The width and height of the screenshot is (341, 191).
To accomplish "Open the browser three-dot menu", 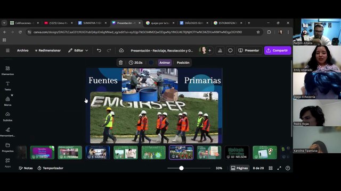I will tap(288, 32).
